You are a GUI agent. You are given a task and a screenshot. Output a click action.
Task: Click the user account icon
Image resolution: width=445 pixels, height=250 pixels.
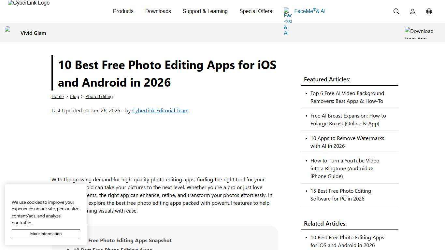(412, 11)
